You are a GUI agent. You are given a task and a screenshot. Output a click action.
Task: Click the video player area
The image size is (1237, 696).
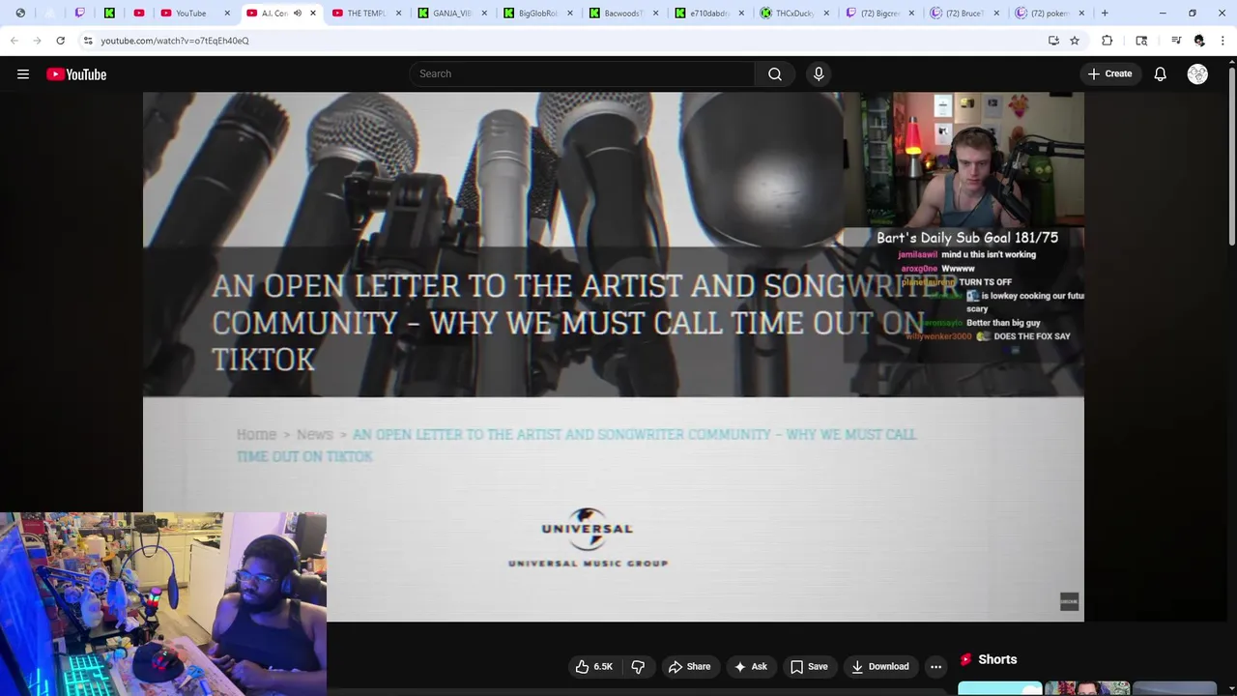[614, 357]
